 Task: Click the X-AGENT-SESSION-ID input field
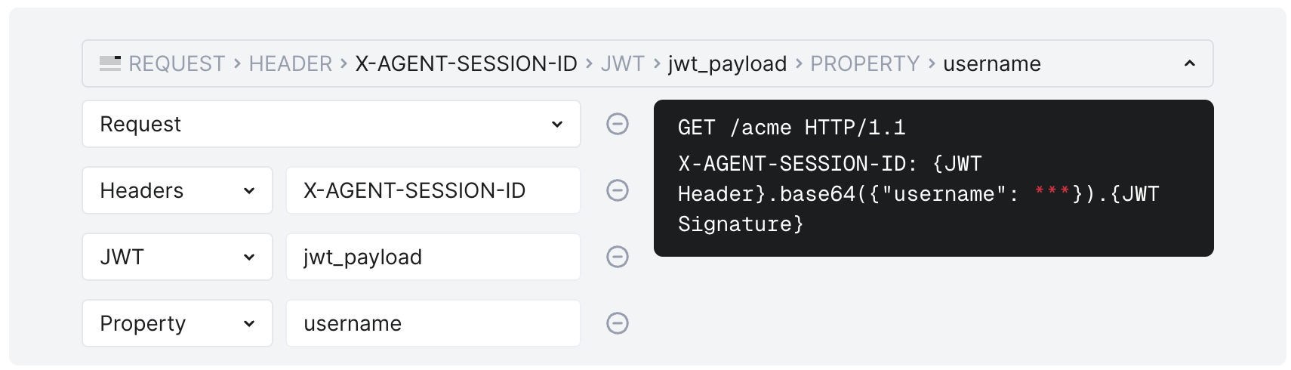coord(433,190)
